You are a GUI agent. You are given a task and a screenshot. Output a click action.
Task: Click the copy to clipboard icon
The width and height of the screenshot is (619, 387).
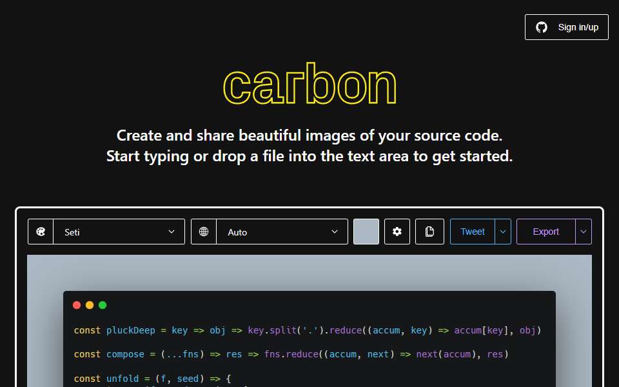429,232
